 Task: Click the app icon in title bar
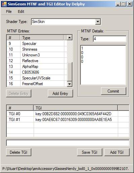(x=4, y=4)
